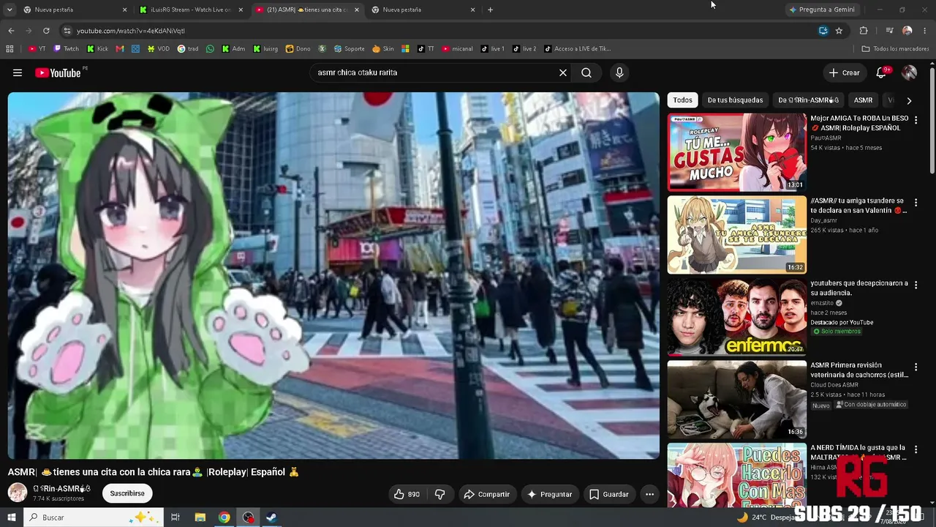Open options for 'ASMR Primera revisión veterinaria'
The width and height of the screenshot is (936, 527).
click(x=916, y=367)
